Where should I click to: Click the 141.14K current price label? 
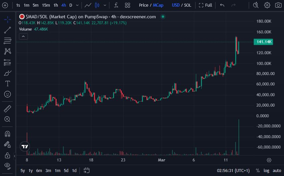[263, 42]
